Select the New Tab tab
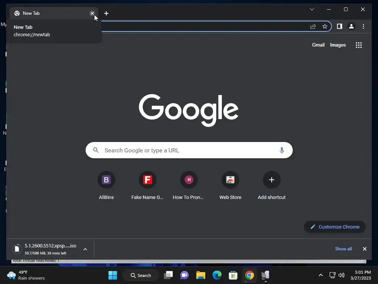Image resolution: width=378 pixels, height=284 pixels. pos(54,13)
